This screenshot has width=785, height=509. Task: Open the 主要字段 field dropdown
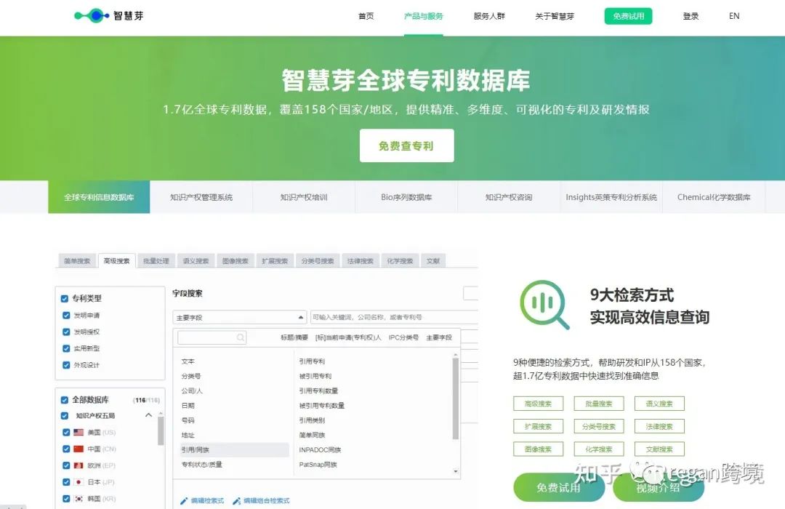tap(239, 317)
